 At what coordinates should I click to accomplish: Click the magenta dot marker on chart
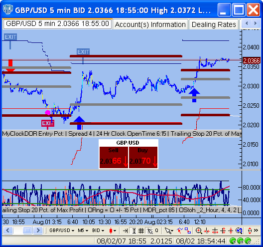(x=48, y=112)
